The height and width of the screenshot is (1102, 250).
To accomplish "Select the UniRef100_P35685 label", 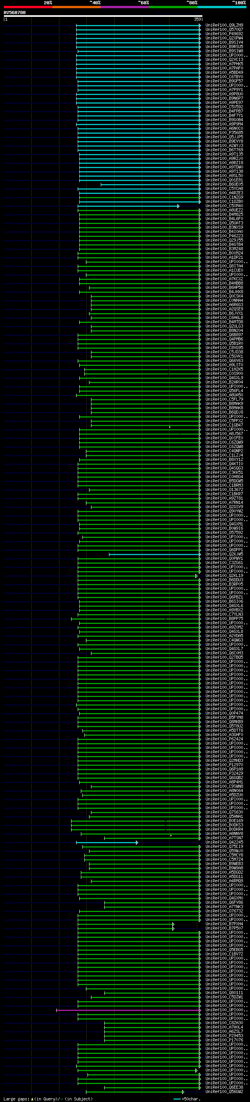I will point(224,133).
